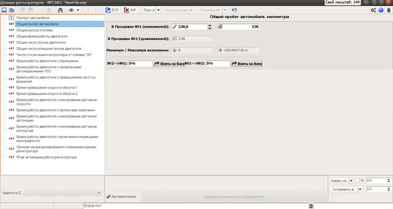The image size is (393, 209).
Task: Click the 'Свой масштаб: 144' label
Action: pos(342,2)
